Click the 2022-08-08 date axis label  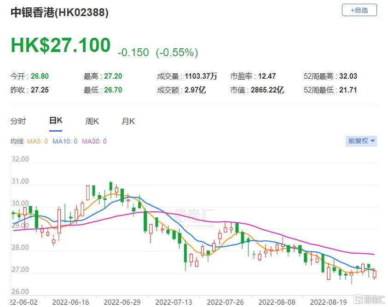tap(277, 302)
